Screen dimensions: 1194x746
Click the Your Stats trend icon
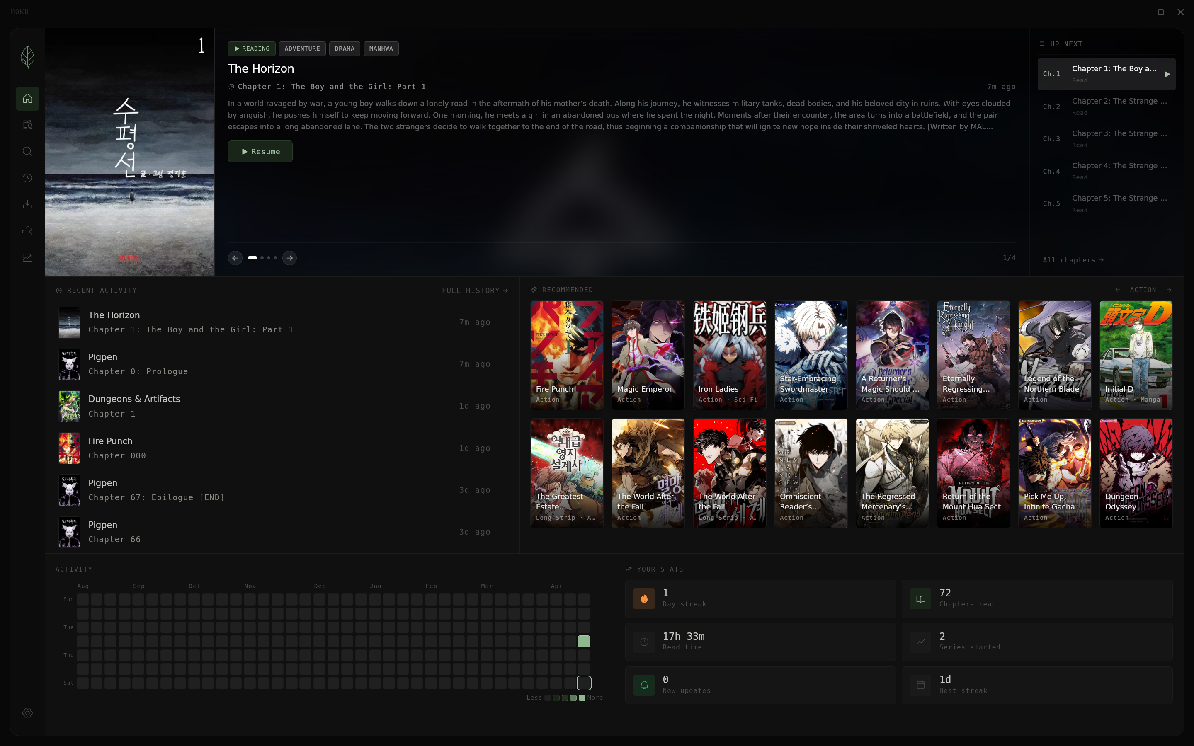pyautogui.click(x=629, y=569)
